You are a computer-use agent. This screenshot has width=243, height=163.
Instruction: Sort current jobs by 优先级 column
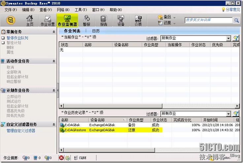point(221,45)
